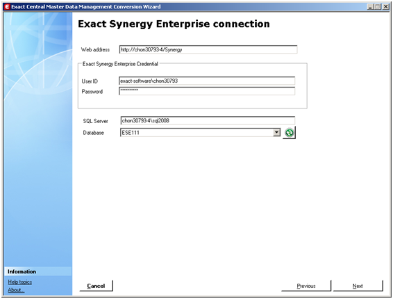
Task: Click the Exact Synergy Enterprise Credential group label
Action: tap(120, 64)
